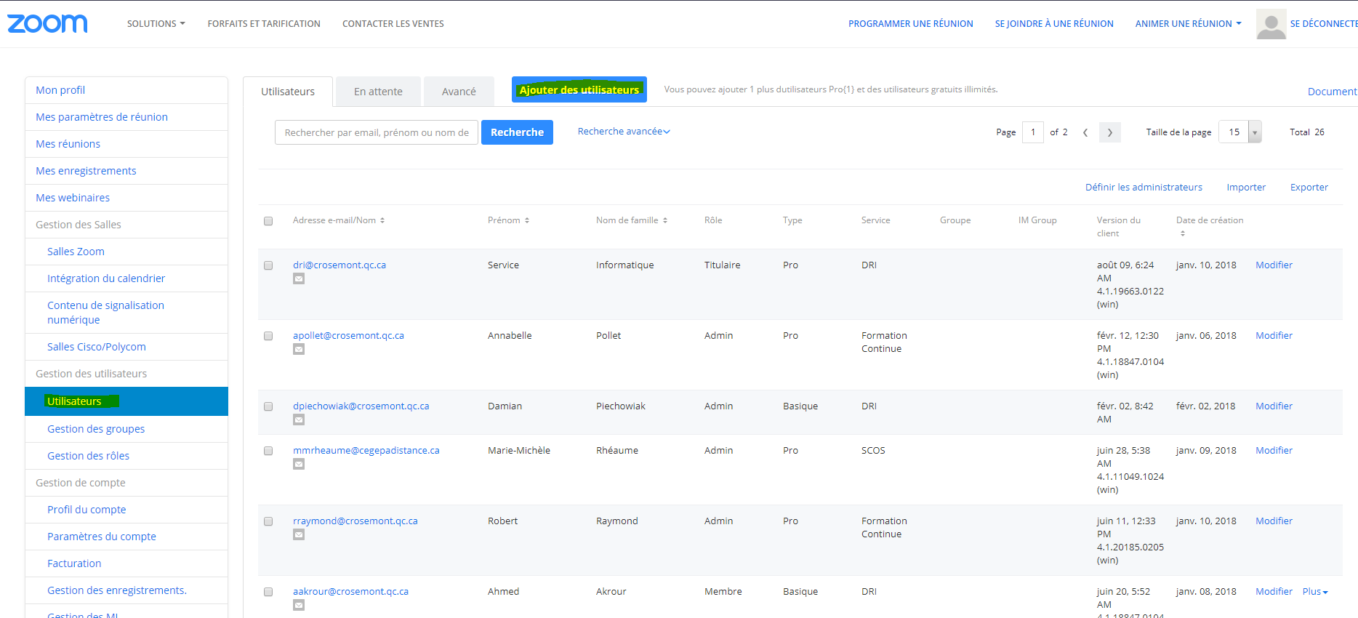Click Ajouter des utilisateurs button
This screenshot has width=1358, height=618.
579,90
